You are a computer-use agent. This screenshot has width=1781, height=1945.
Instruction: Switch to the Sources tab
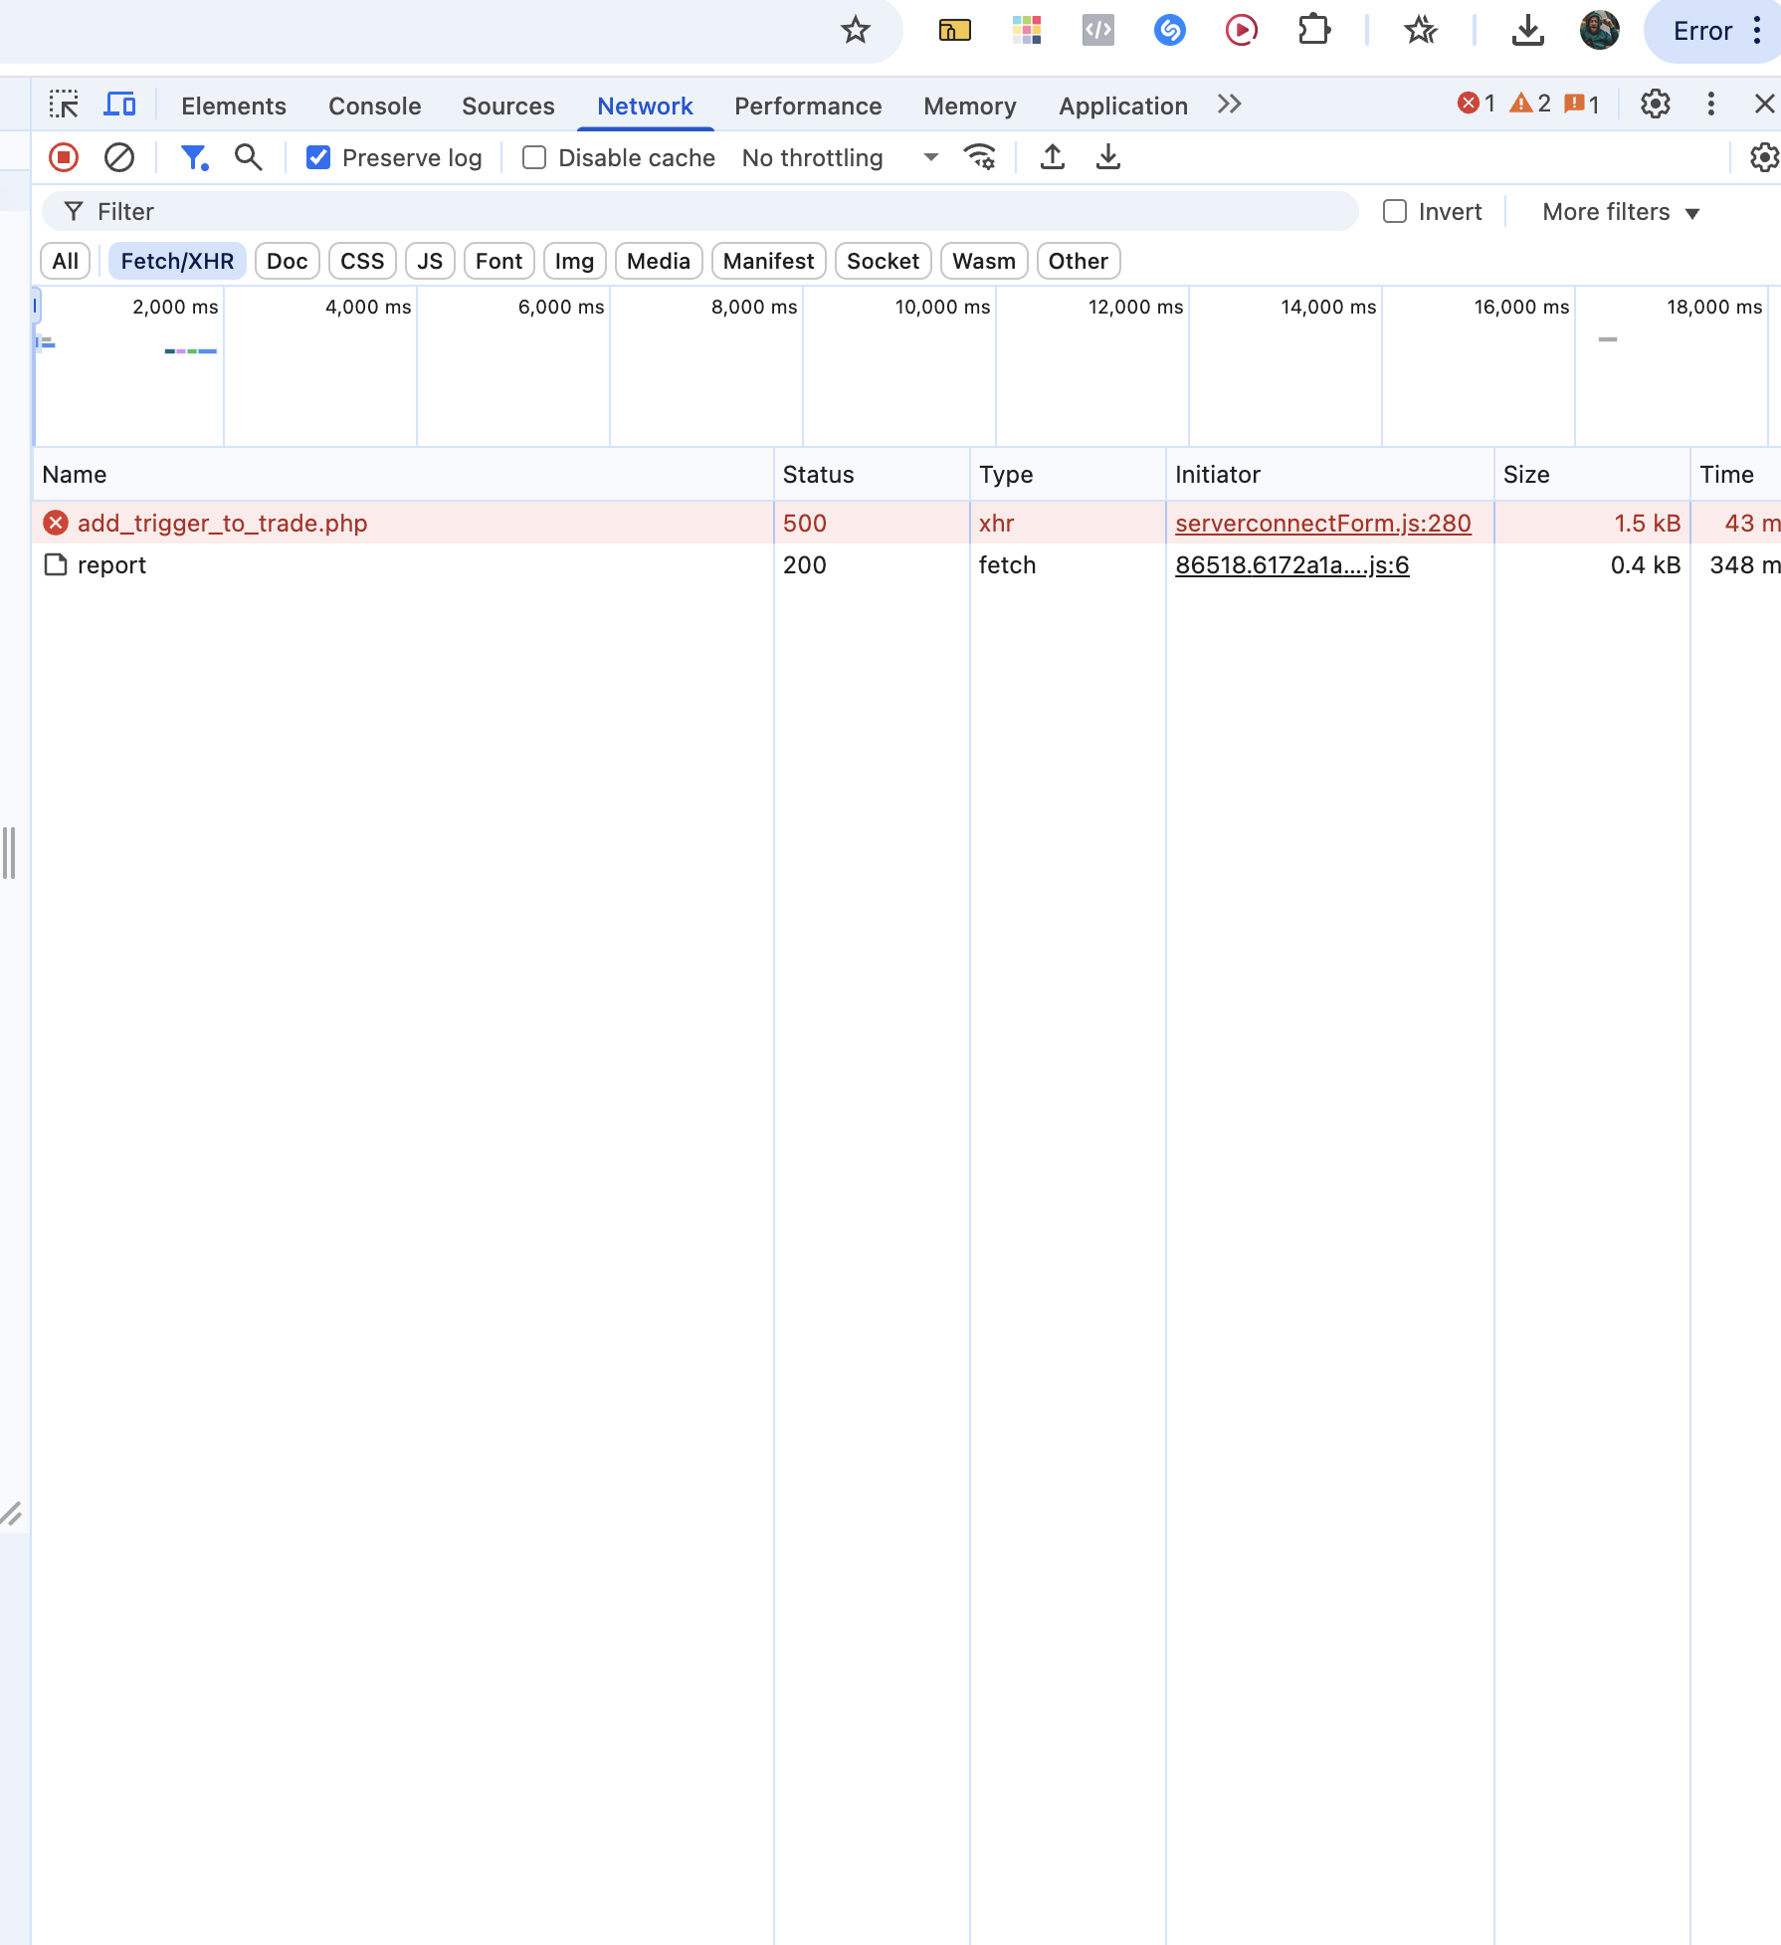(507, 106)
